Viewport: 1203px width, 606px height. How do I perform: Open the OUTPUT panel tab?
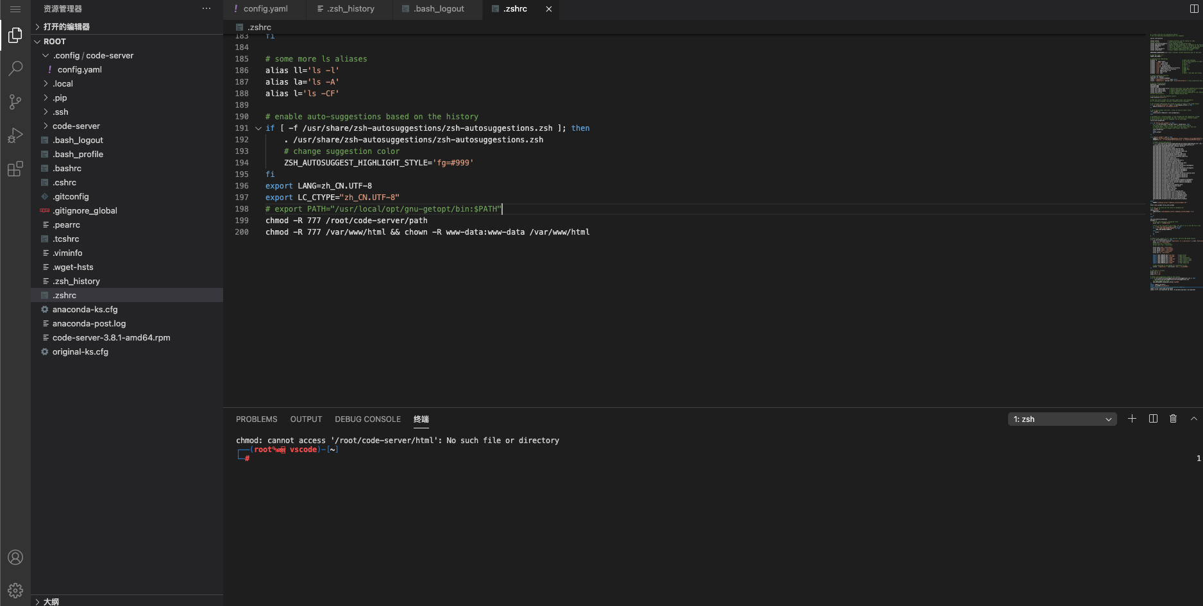[306, 419]
